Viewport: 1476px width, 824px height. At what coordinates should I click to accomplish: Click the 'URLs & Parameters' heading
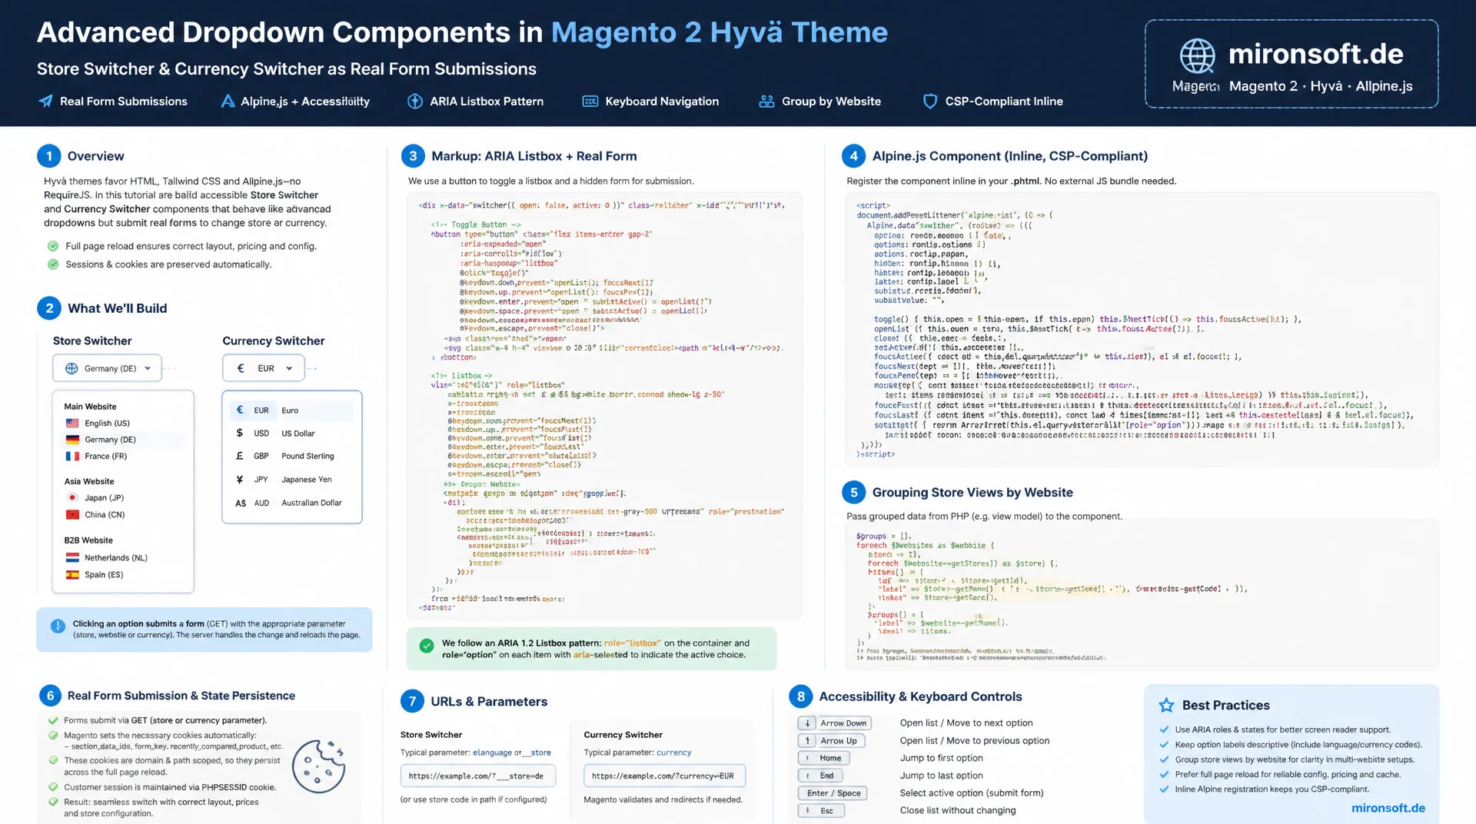489,702
